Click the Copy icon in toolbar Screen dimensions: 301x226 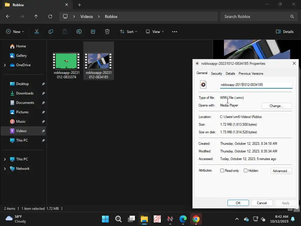coord(51,32)
